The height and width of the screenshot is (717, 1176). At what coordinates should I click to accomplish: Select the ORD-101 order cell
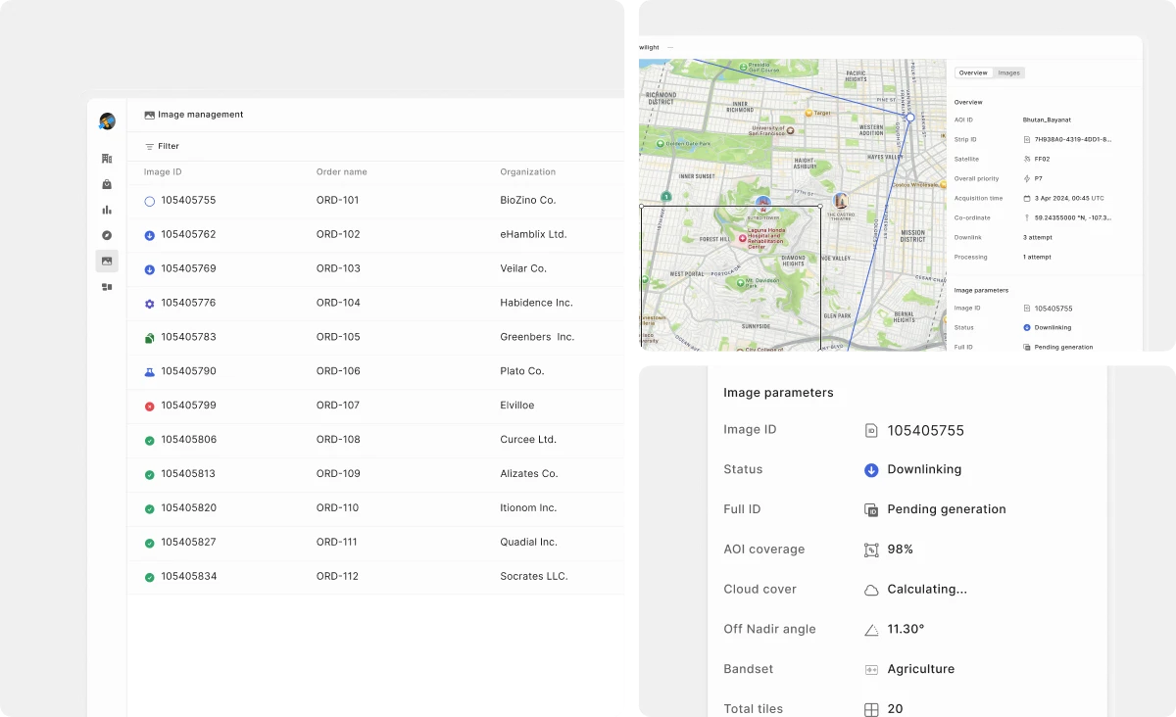338,200
